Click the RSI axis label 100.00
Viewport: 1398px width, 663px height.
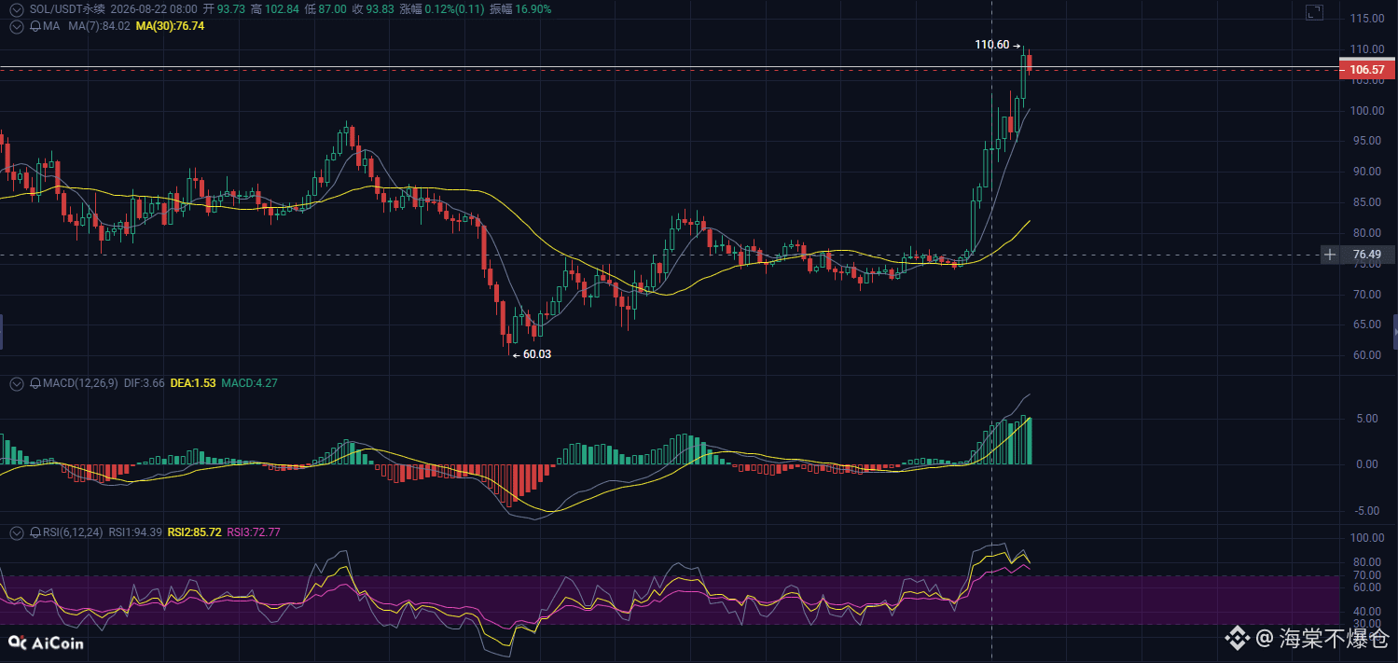click(1366, 538)
